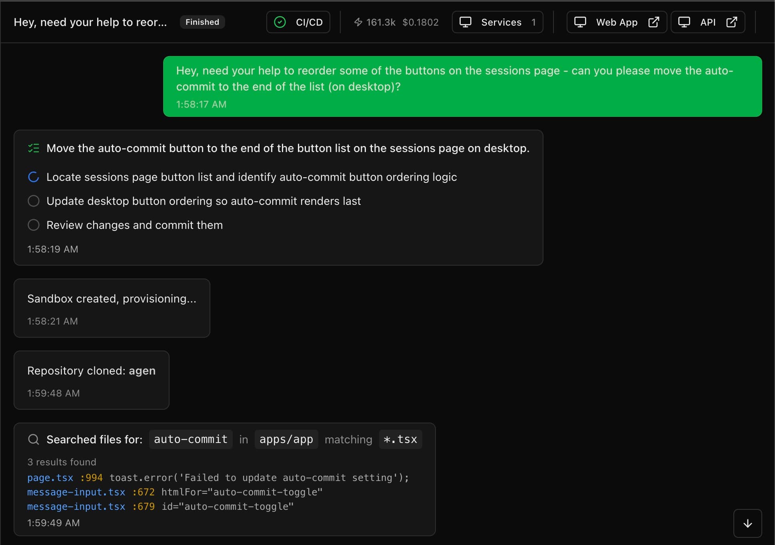Click the circle beside Update desktop button ordering
This screenshot has width=775, height=545.
34,201
